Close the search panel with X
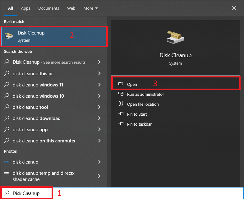The width and height of the screenshot is (244, 199). [234, 8]
